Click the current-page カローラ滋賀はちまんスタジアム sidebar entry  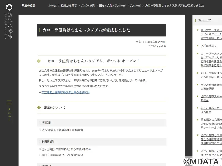[211, 75]
